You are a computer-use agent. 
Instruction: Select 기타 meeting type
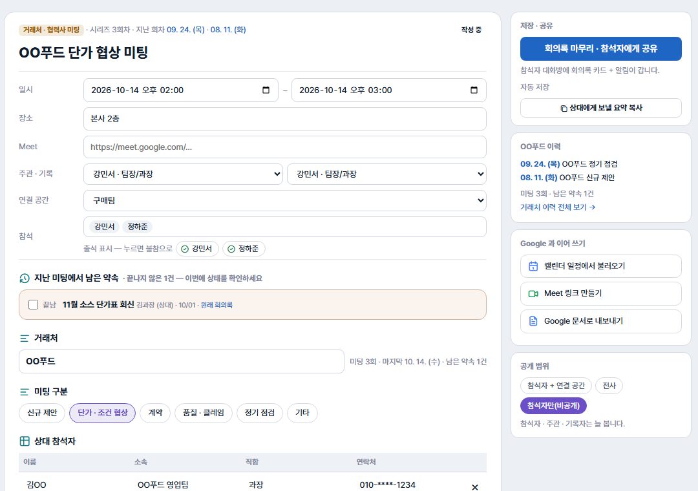coord(302,413)
